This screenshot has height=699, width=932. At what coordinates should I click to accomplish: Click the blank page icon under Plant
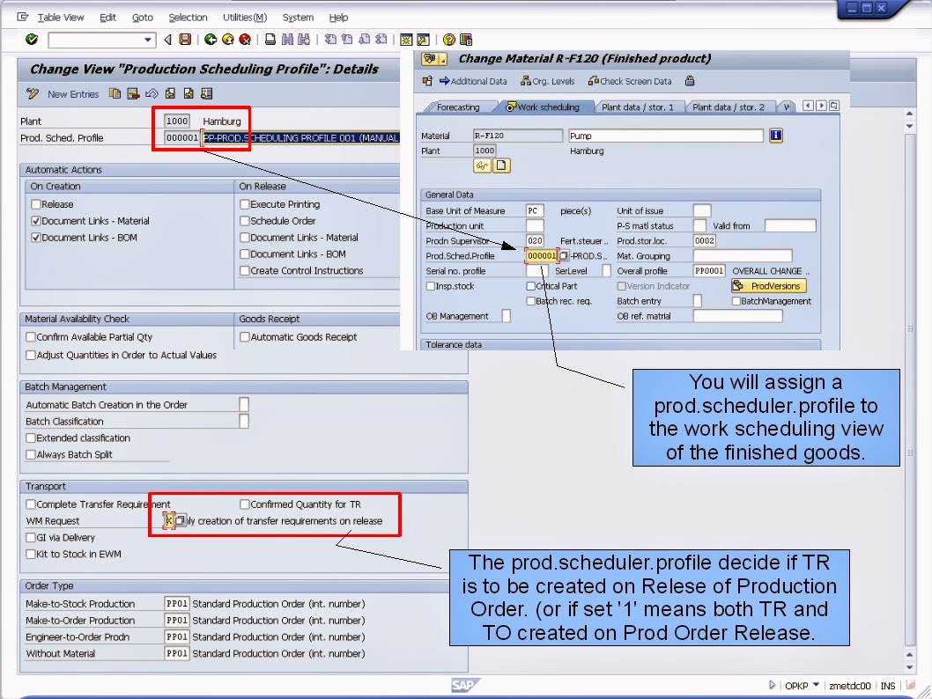[x=501, y=166]
